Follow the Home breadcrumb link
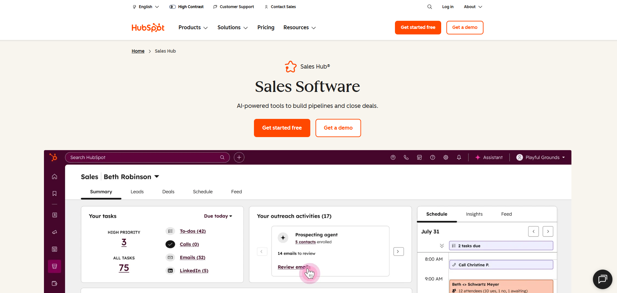This screenshot has height=293, width=617. pyautogui.click(x=138, y=51)
